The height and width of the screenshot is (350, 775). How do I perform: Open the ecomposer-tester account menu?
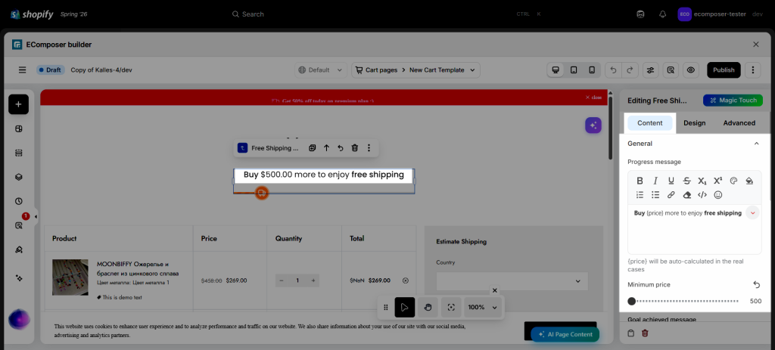point(719,14)
